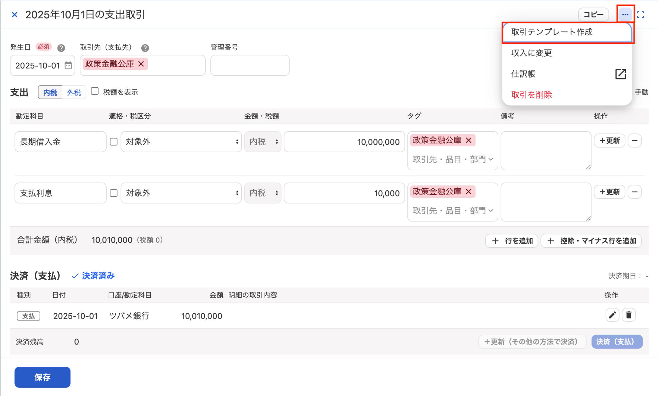This screenshot has height=396, width=658.
Task: Click the help icon next to 取引先（支払先）
Action: [x=145, y=48]
